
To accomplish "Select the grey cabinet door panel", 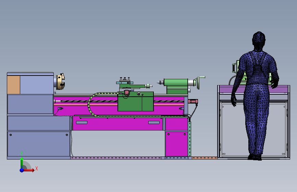I will pos(253,129).
